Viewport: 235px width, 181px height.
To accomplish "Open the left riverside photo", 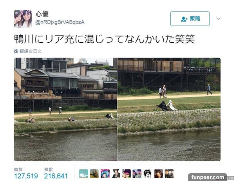I will pyautogui.click(x=65, y=109).
